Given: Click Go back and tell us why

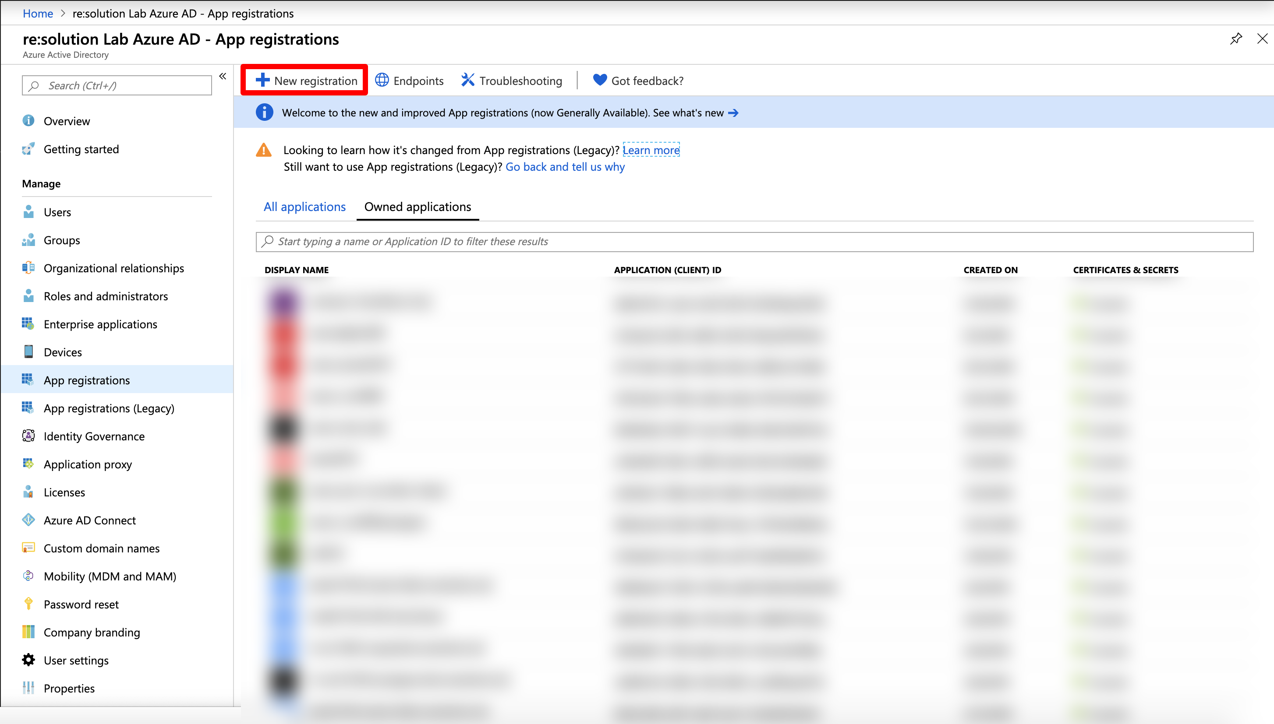Looking at the screenshot, I should tap(565, 167).
